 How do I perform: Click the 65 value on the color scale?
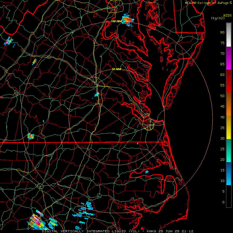[x=222, y=64]
